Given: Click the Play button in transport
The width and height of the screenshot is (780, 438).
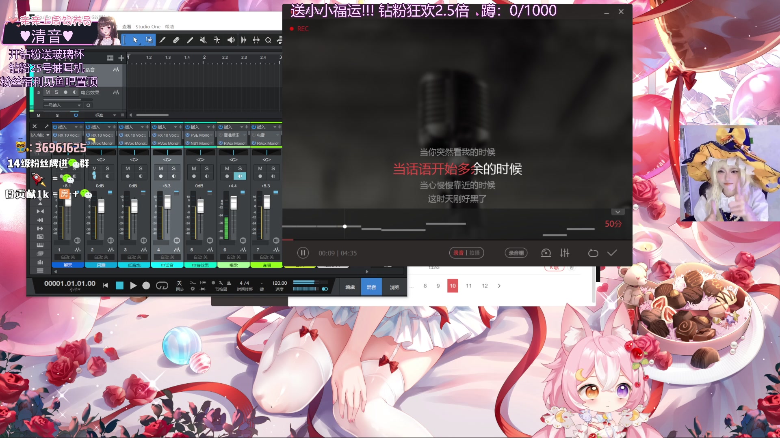Looking at the screenshot, I should pyautogui.click(x=133, y=286).
